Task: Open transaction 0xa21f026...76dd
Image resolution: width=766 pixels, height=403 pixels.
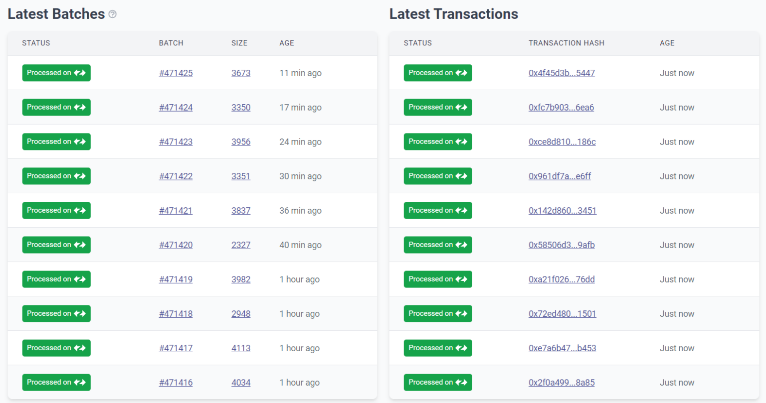Action: pyautogui.click(x=562, y=279)
